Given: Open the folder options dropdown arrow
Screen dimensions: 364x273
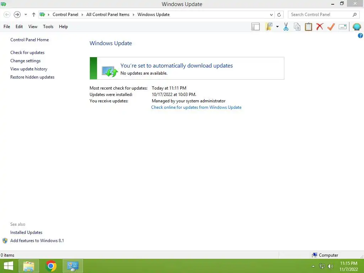Looking at the screenshot, I should click(277, 27).
